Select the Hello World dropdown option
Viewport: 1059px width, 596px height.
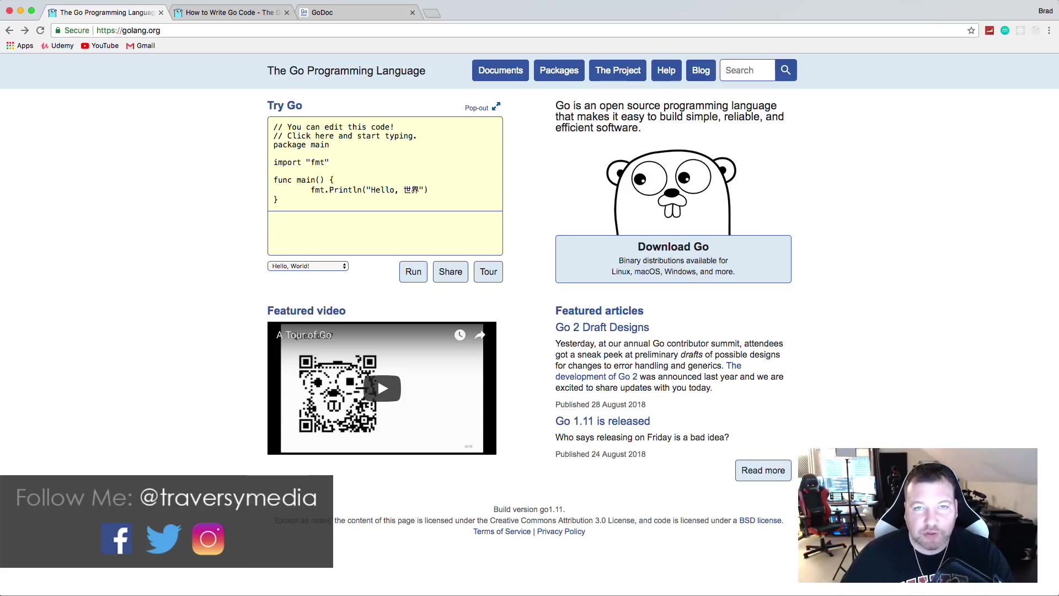pos(308,265)
